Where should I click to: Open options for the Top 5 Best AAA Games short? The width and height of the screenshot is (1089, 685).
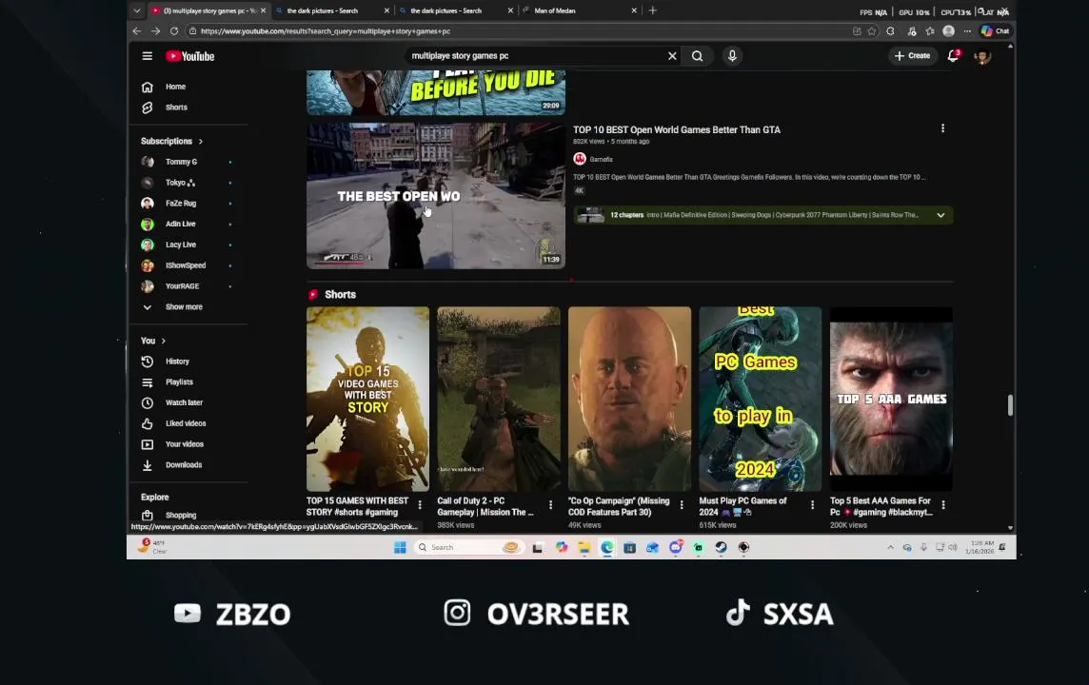pyautogui.click(x=943, y=505)
